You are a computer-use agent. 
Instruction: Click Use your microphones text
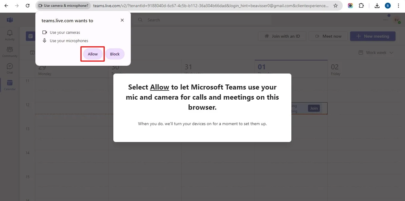69,41
